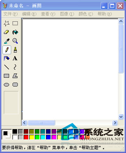Select the Free-Form Select star tool
This screenshot has height=153, width=126.
[x=7, y=23]
